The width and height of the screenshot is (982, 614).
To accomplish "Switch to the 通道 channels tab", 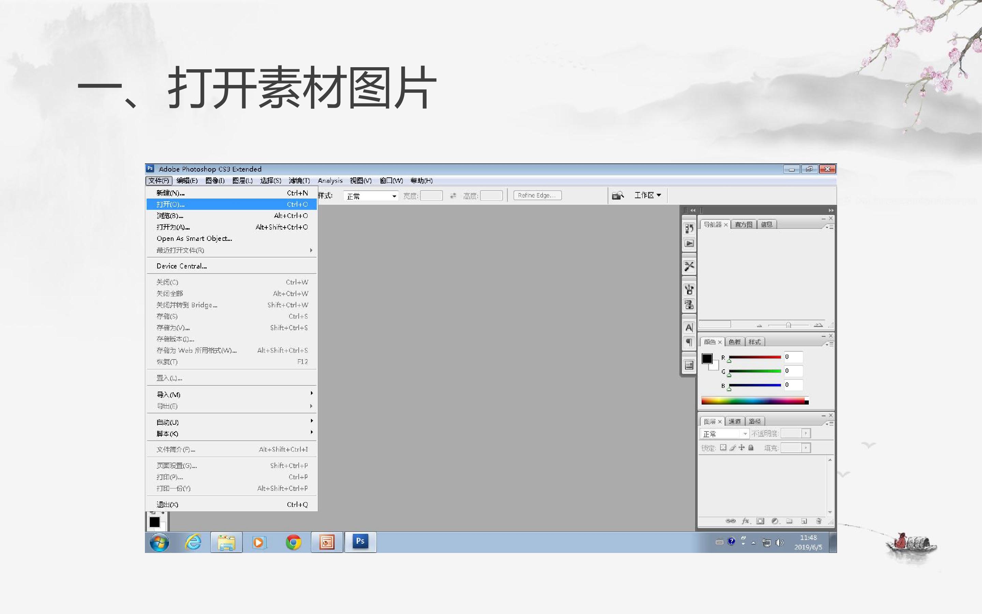I will (x=735, y=422).
